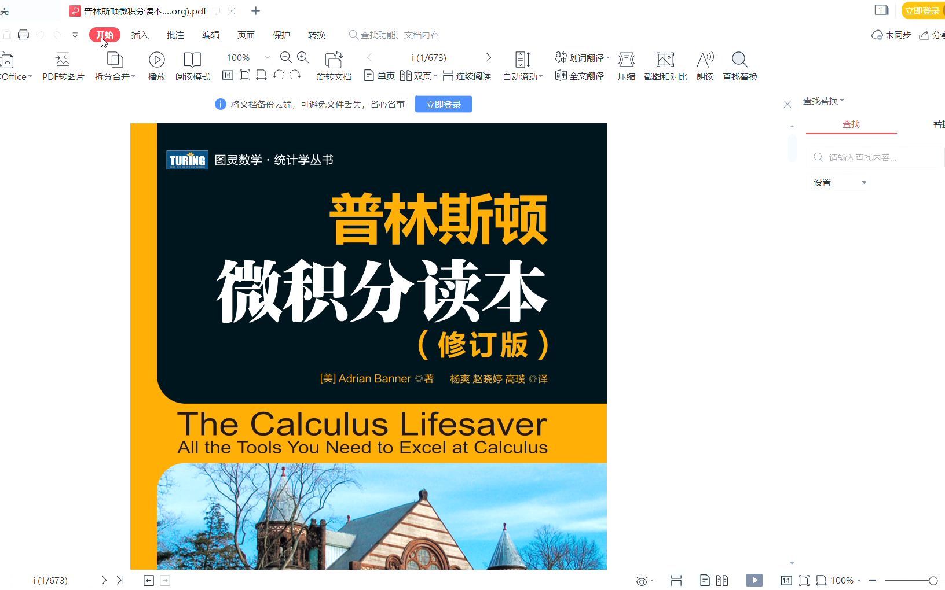Click the 朗读 read aloud tool
Image resolution: width=945 pixels, height=590 pixels.
point(705,67)
